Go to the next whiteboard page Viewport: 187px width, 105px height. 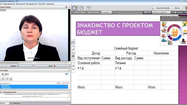(x=149, y=12)
